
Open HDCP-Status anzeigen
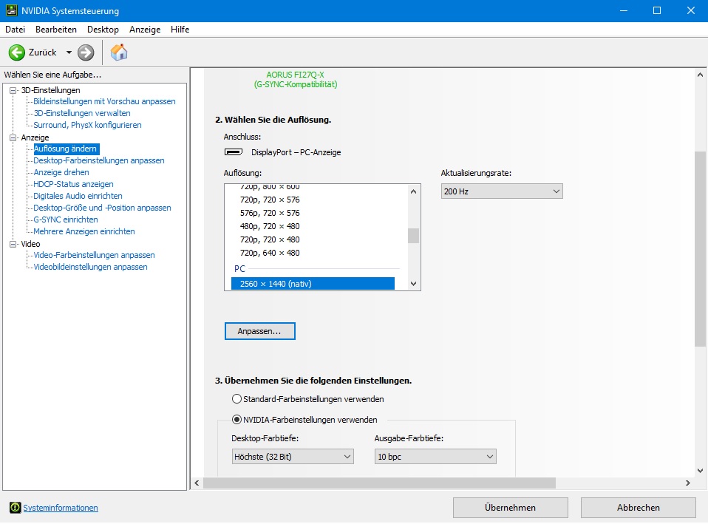(74, 184)
